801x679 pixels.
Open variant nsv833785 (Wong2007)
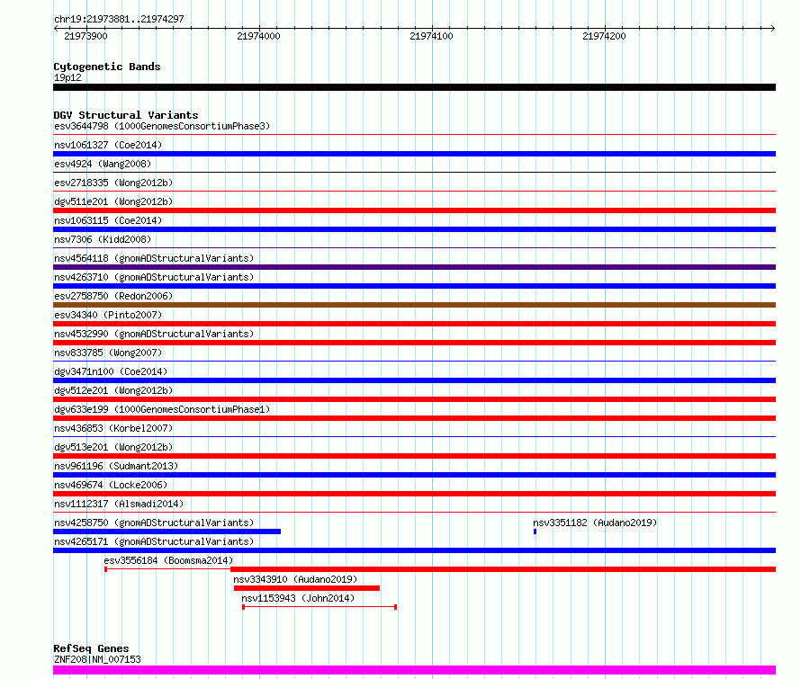[108, 353]
